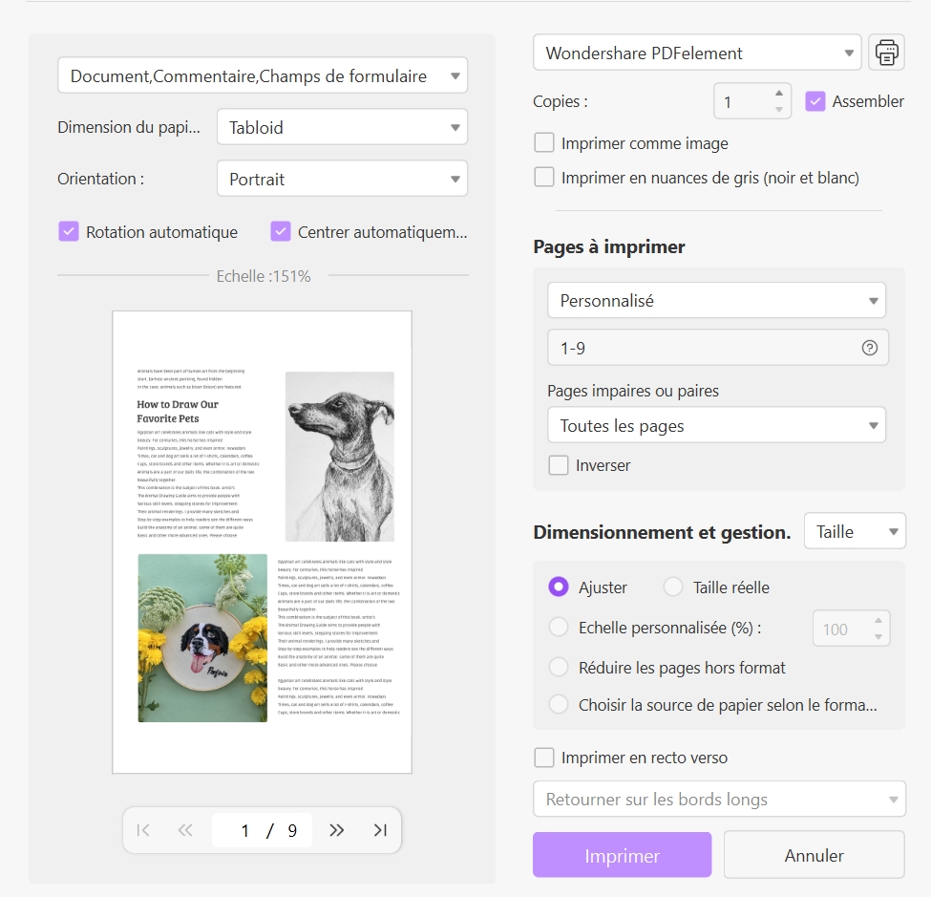Open Retourner sur les bords longs dropdown
The image size is (931, 897).
[719, 799]
